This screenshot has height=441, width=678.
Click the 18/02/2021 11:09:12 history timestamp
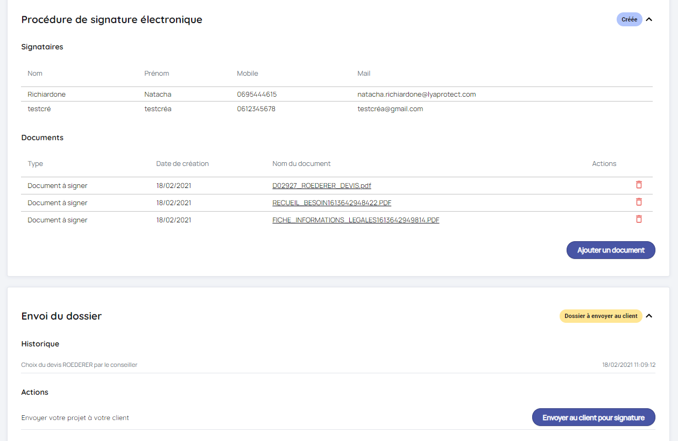[x=628, y=365]
